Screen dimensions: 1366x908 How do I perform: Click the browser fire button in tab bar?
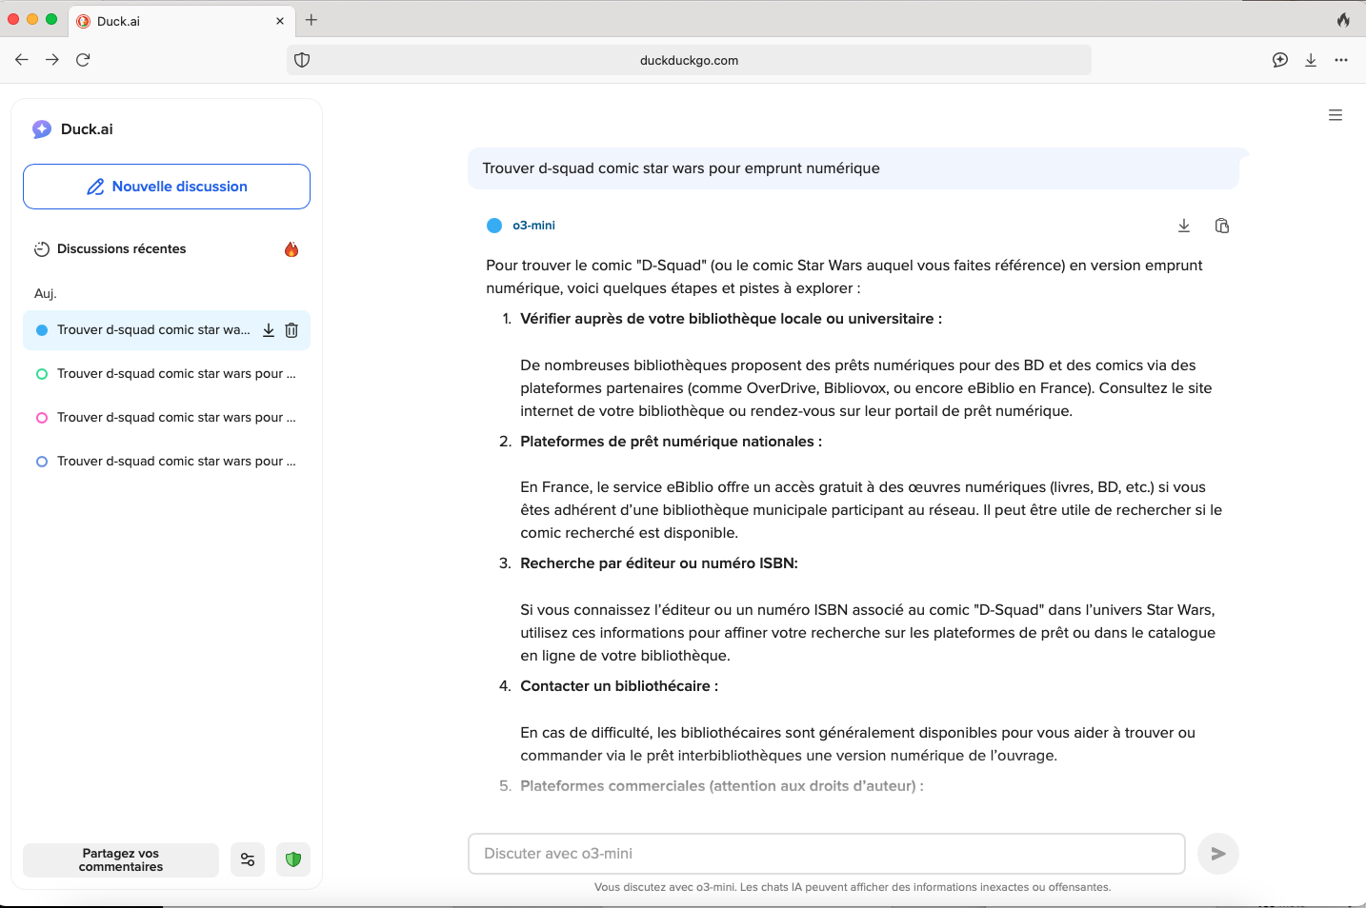pyautogui.click(x=1343, y=20)
